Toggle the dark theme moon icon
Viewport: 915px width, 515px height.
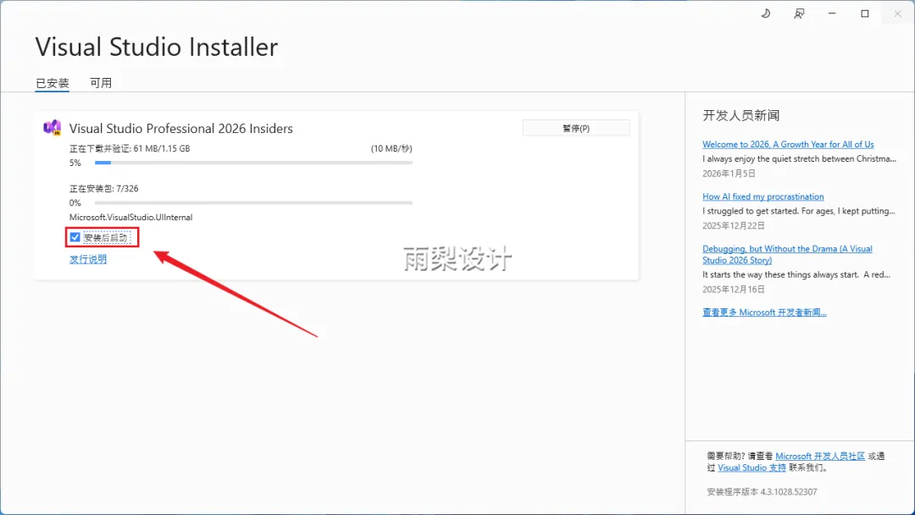766,14
